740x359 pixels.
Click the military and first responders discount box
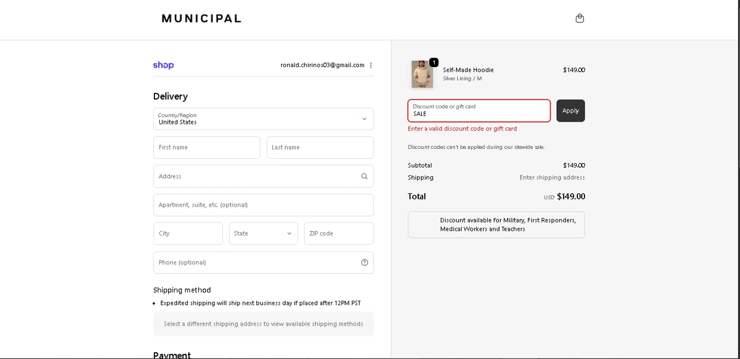click(x=496, y=225)
